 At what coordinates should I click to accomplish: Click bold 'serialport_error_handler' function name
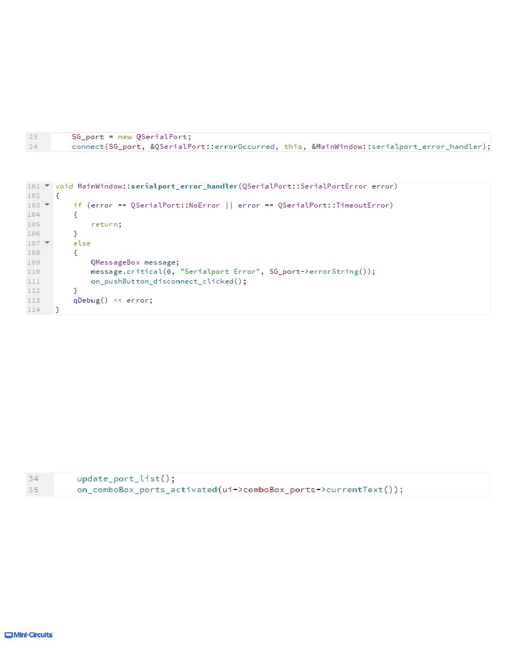(184, 186)
